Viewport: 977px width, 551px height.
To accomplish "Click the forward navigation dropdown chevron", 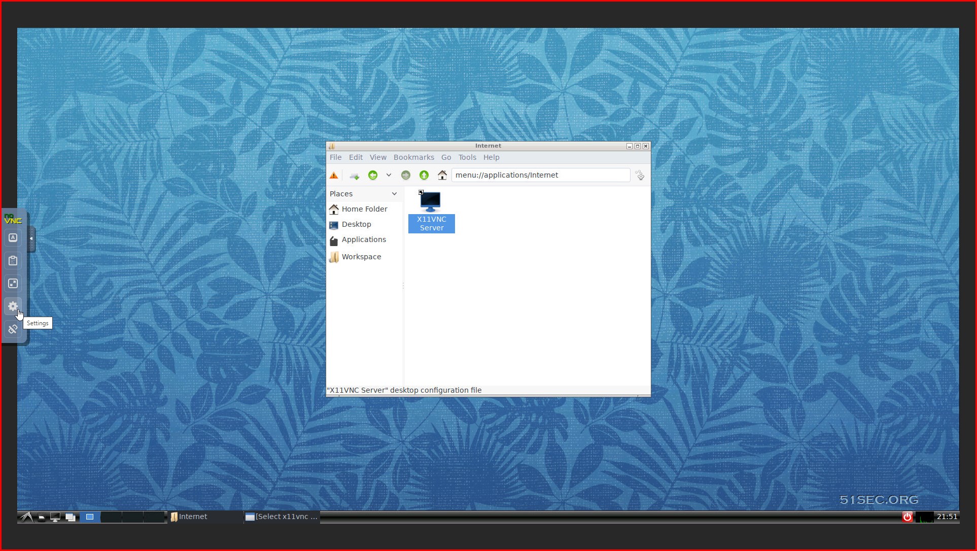I will (x=389, y=175).
